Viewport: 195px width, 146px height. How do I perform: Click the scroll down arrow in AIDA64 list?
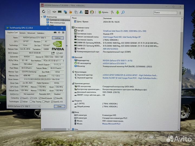click(x=179, y=129)
